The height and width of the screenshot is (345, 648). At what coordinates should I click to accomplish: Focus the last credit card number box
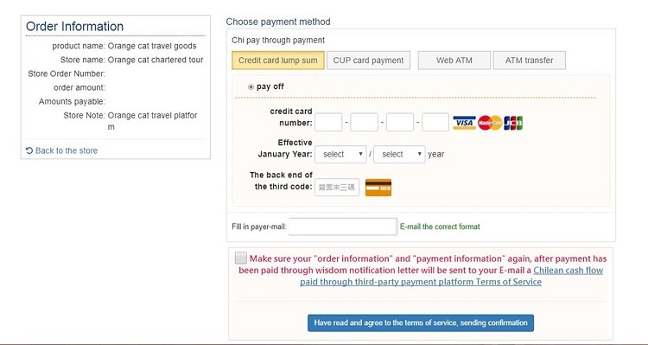click(435, 123)
